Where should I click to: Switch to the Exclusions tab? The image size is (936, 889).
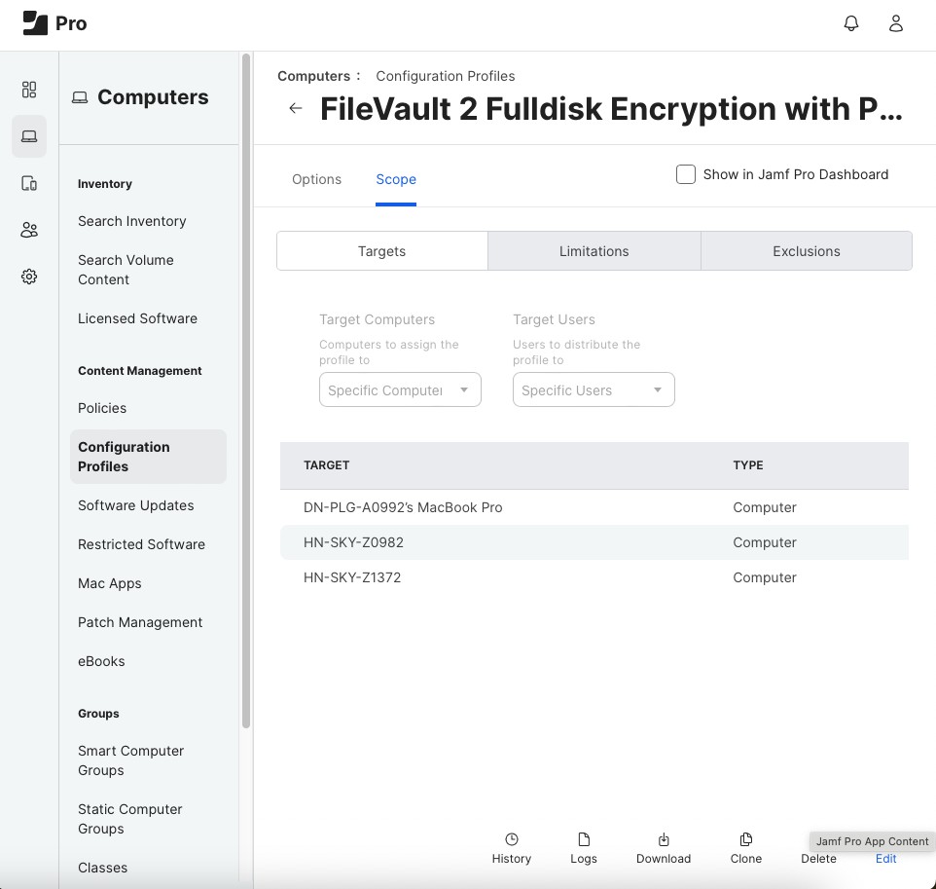point(806,250)
